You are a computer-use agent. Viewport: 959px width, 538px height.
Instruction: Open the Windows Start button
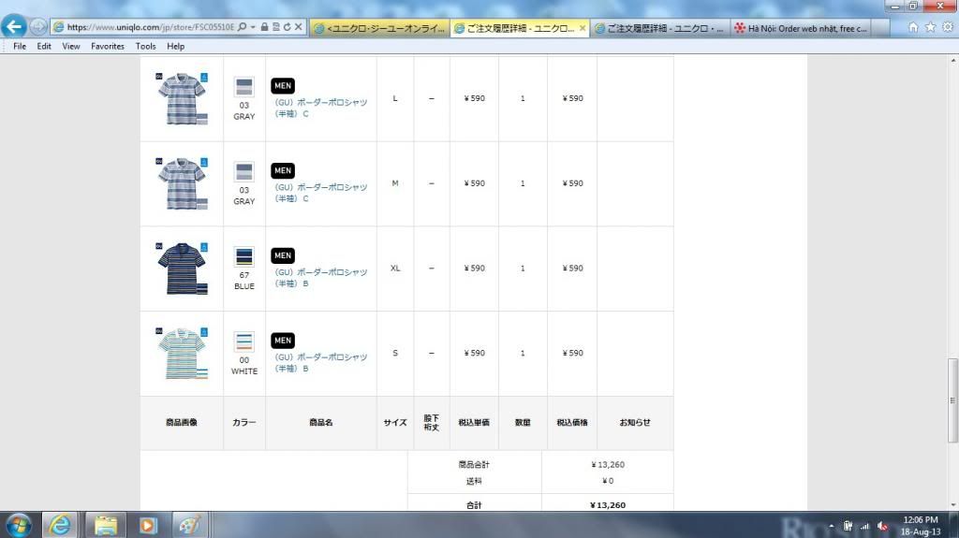pos(18,526)
